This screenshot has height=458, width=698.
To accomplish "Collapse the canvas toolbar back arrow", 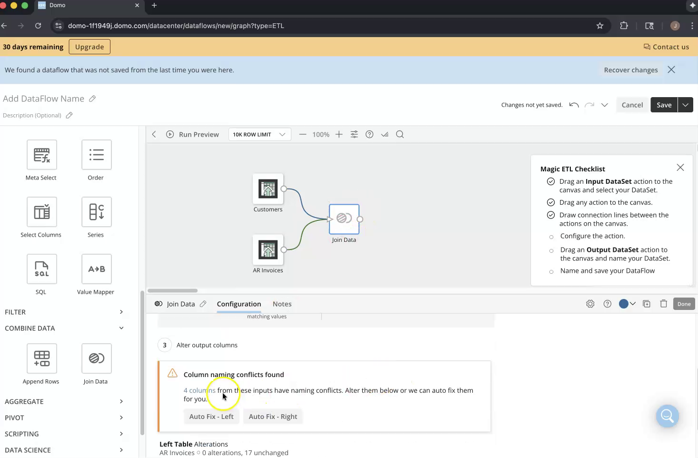I will pyautogui.click(x=154, y=134).
